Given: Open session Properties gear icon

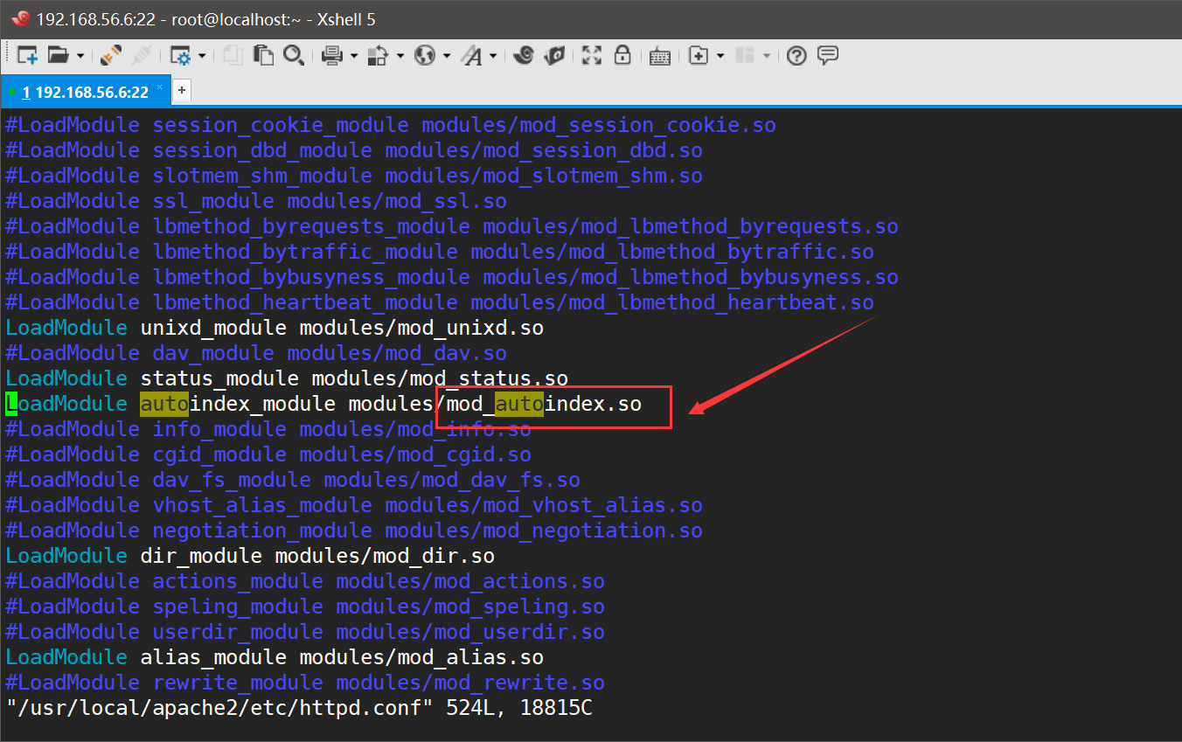Looking at the screenshot, I should tap(180, 56).
